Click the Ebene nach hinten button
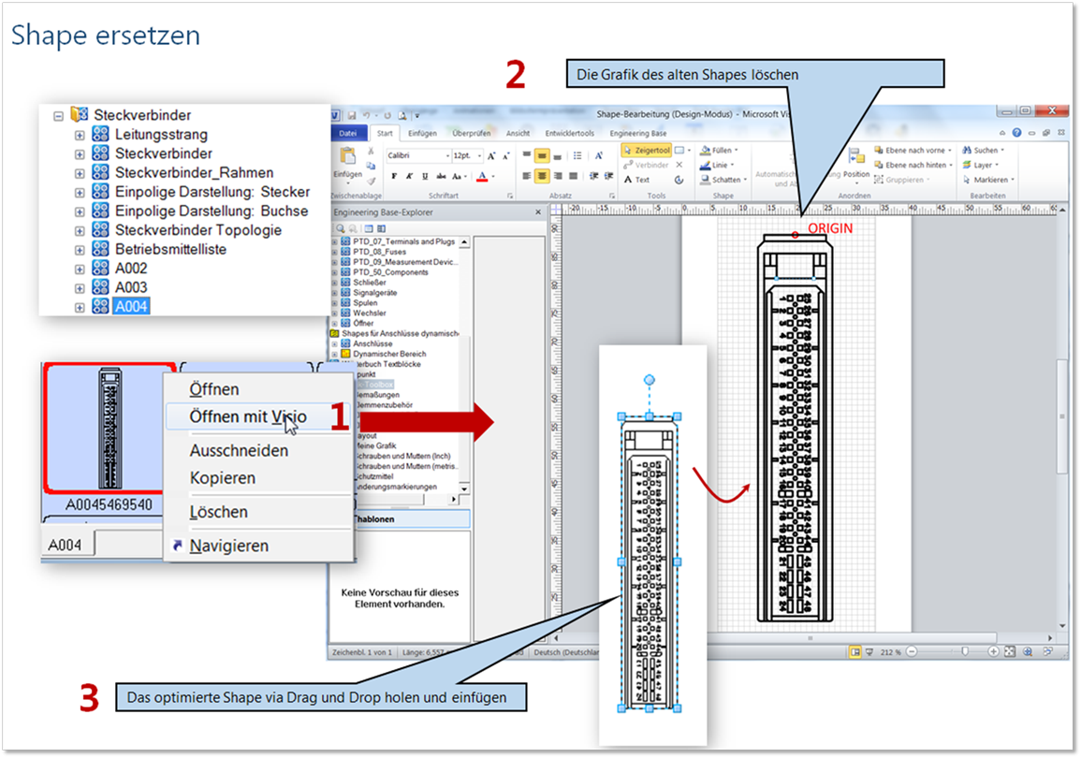The width and height of the screenshot is (1081, 758). (913, 166)
